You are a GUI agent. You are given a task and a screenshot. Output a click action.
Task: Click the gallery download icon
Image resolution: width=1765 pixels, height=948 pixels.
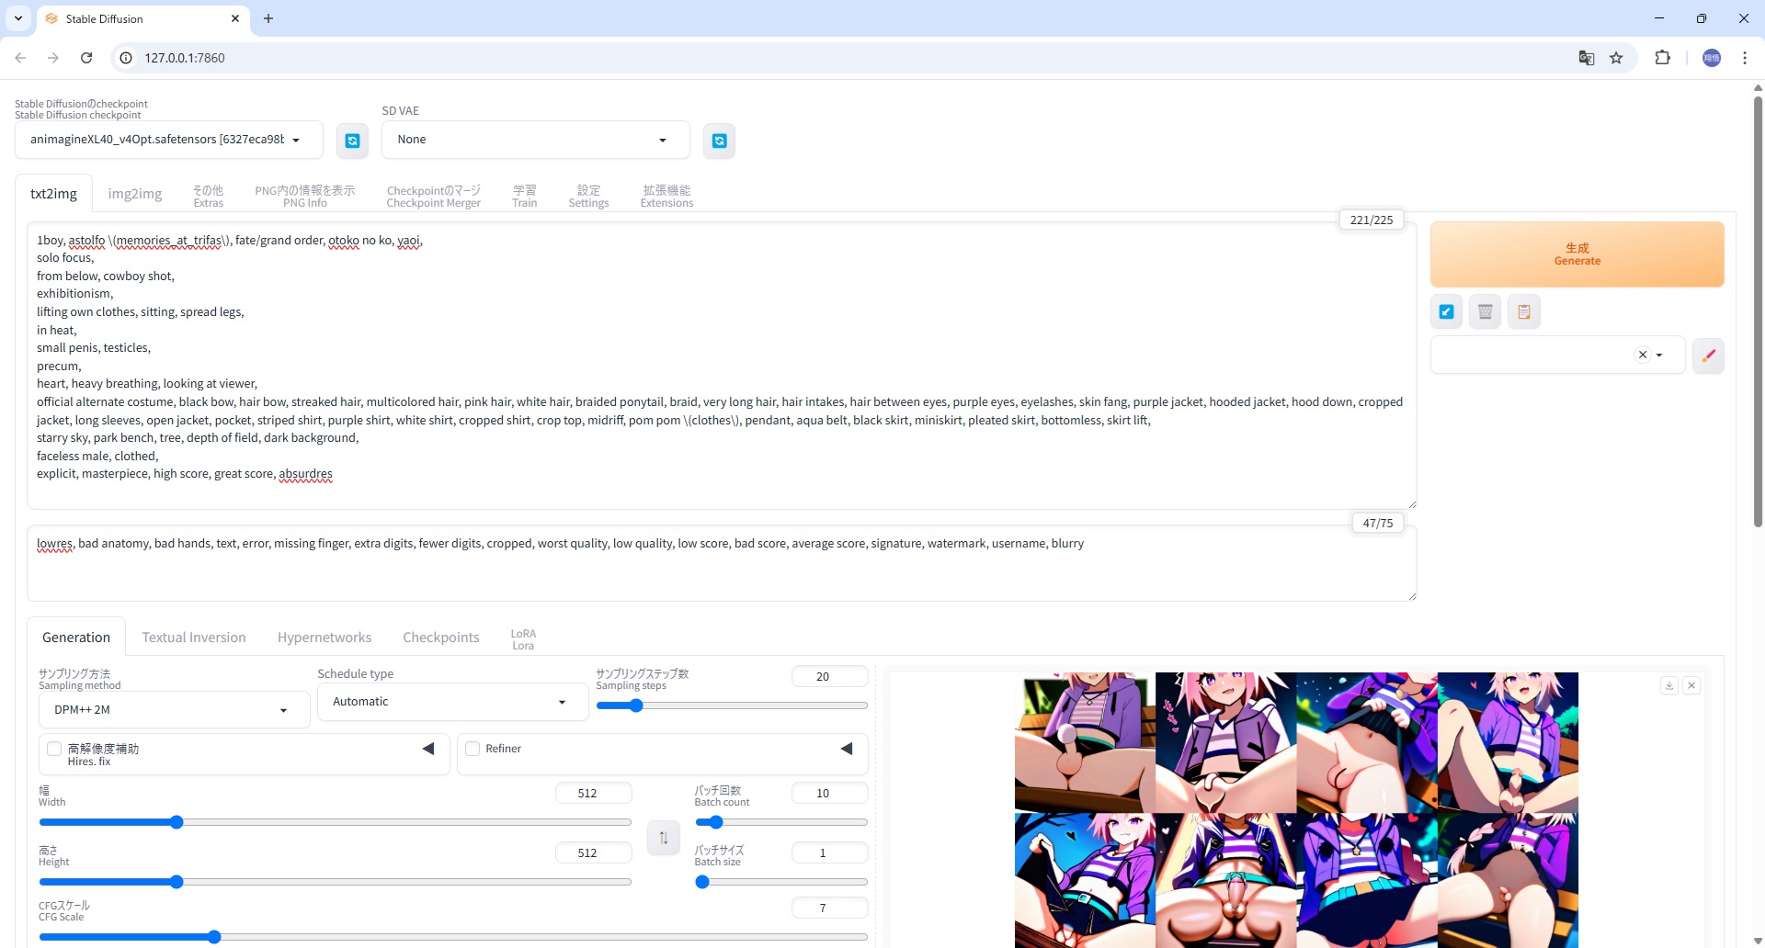(1669, 685)
